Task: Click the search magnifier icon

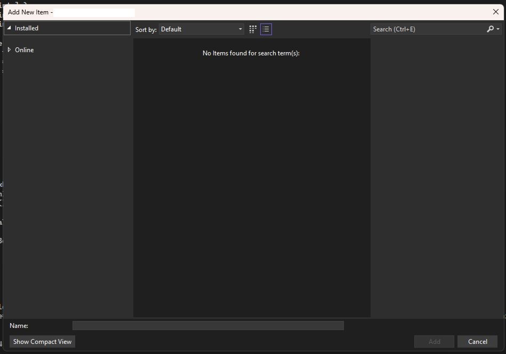Action: (x=491, y=29)
